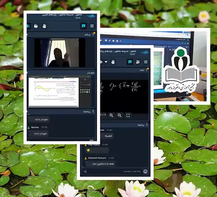
Task: Open the shared slide with the sine graph
Action: tap(54, 92)
